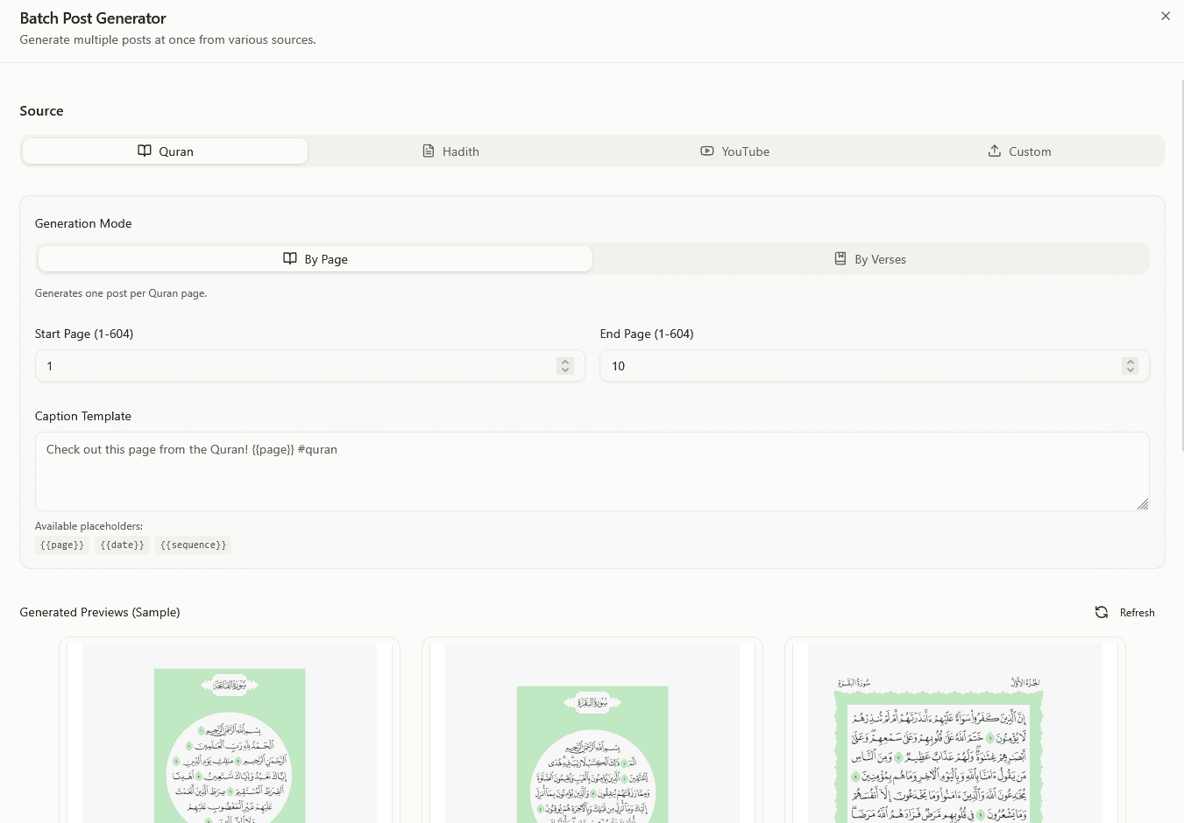
Task: Click the document icon on the Hadith tab
Action: click(427, 151)
